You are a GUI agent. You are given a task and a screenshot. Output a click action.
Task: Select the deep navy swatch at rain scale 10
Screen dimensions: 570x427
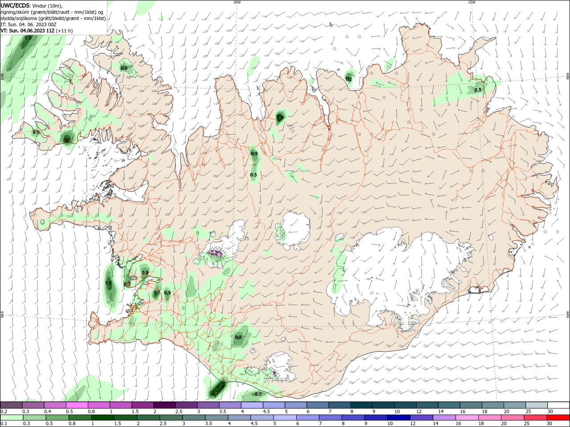coord(398,418)
